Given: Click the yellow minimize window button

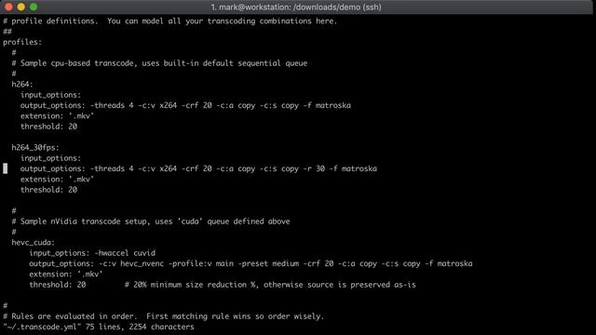Looking at the screenshot, I should point(21,7).
